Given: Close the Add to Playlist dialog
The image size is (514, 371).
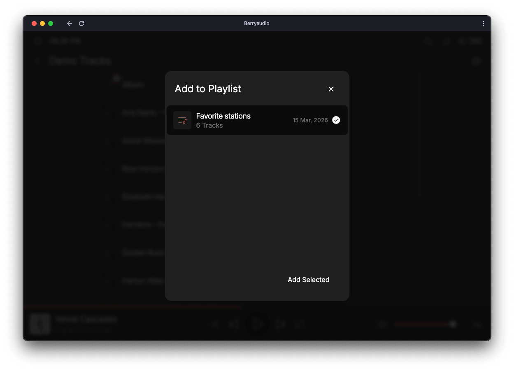Looking at the screenshot, I should coord(331,89).
